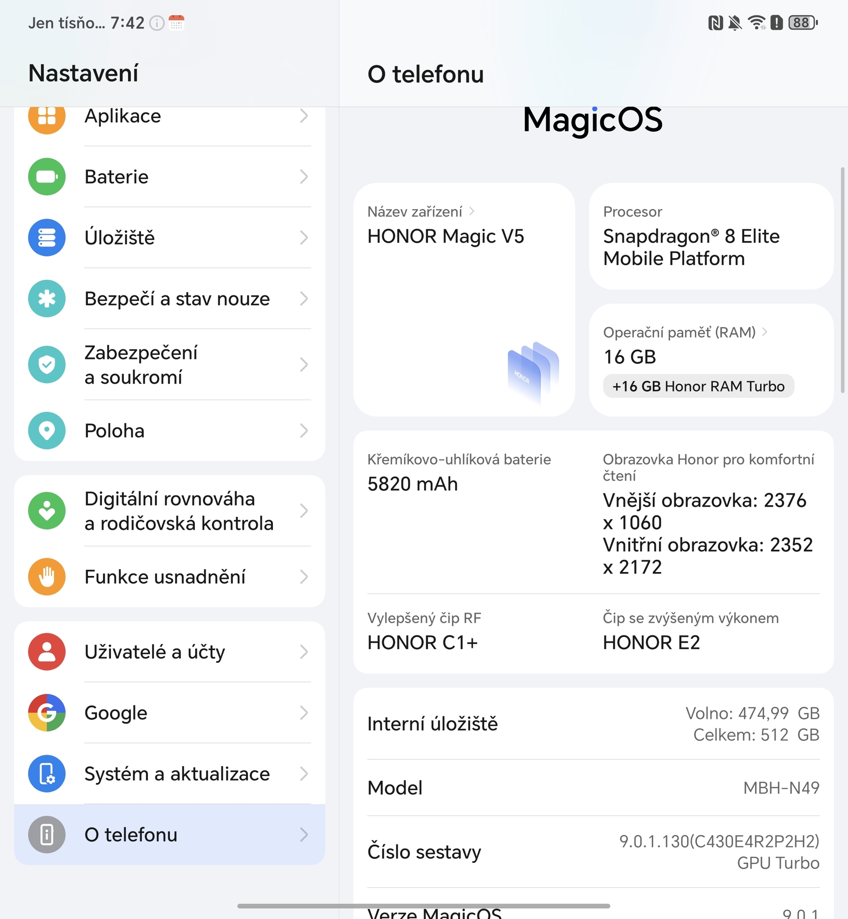Tap the HONOR Magic V5 device name

click(447, 236)
